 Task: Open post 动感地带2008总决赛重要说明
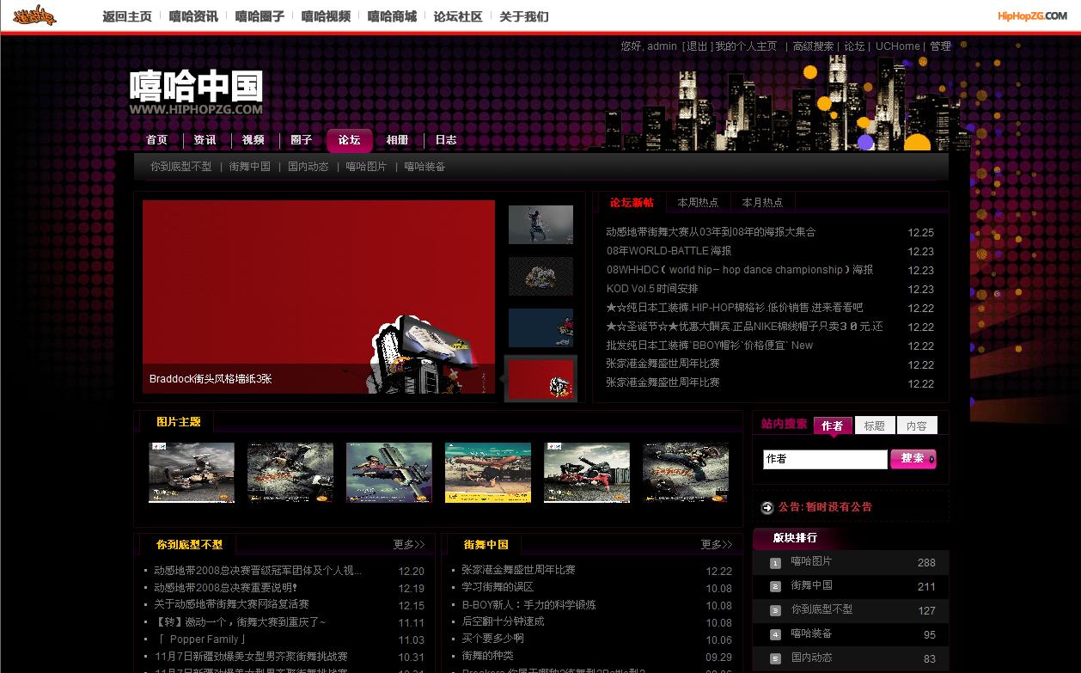click(225, 588)
